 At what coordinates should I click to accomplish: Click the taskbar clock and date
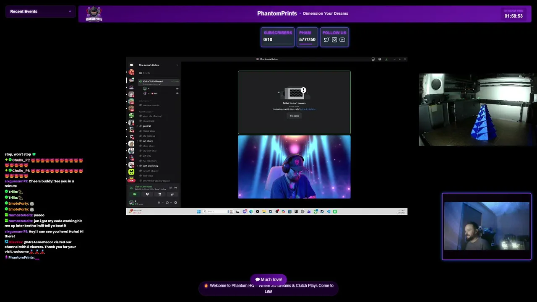pyautogui.click(x=401, y=211)
